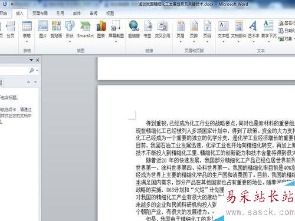Switch to the References (引用) tab
295x221 pixels.
60,13
